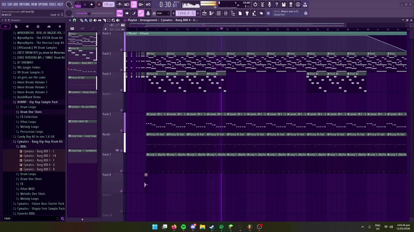Open the FL Cloud shopping cart icon
This screenshot has width=414, height=232.
268,13
